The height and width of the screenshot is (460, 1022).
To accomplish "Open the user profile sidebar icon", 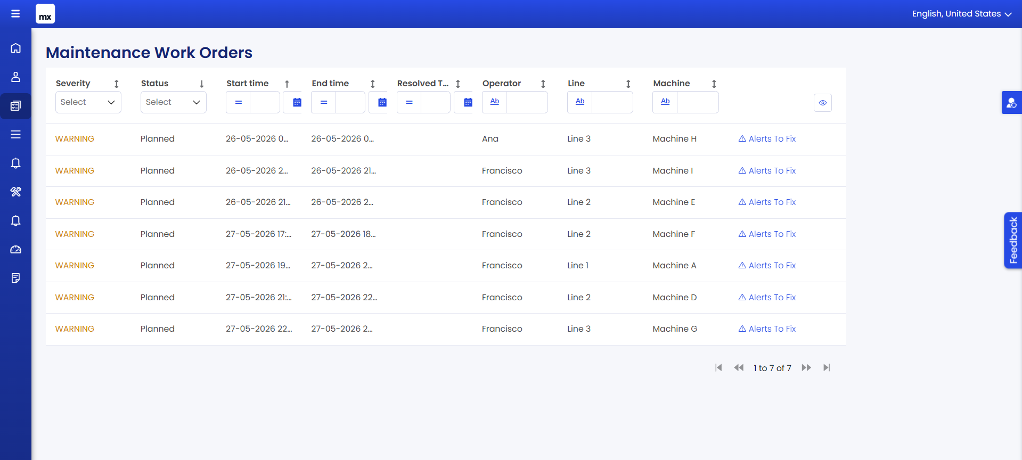I will pyautogui.click(x=16, y=77).
